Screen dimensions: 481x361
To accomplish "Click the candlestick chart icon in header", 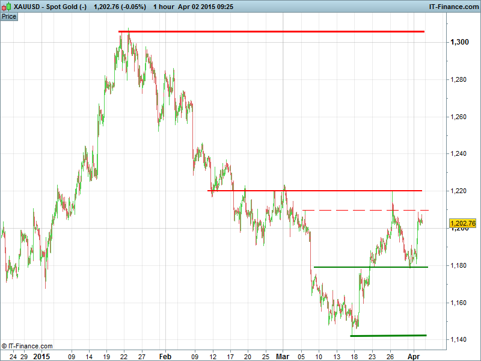I will coord(7,7).
